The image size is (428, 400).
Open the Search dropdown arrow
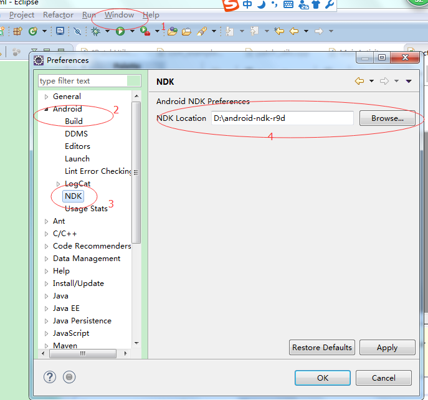(214, 31)
